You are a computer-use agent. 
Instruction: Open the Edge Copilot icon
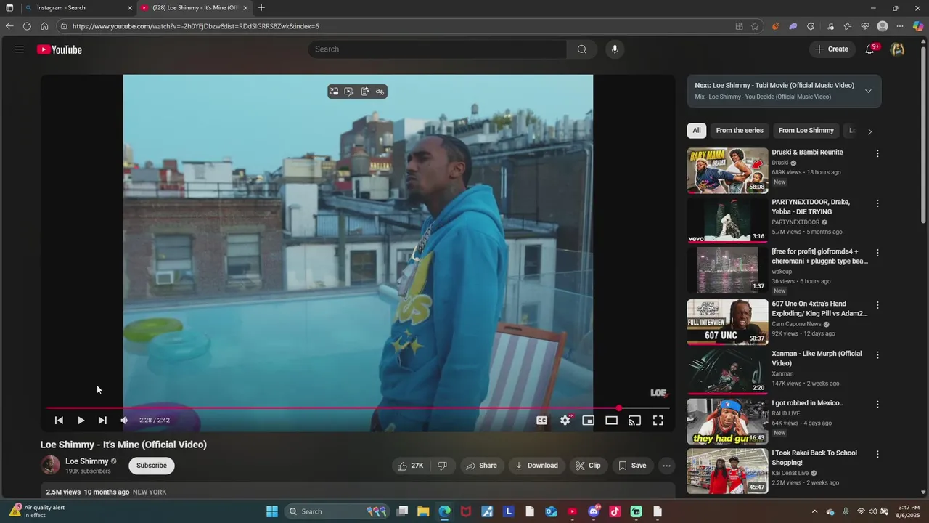click(918, 26)
